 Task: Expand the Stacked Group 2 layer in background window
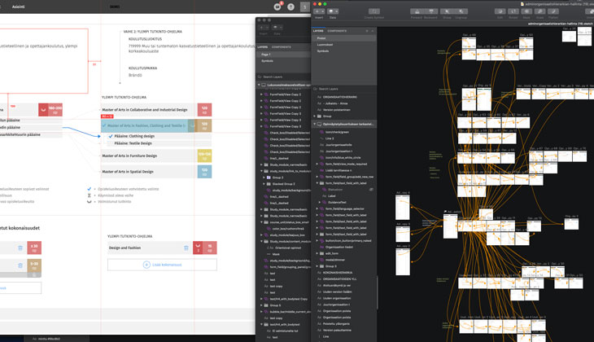[x=264, y=184]
